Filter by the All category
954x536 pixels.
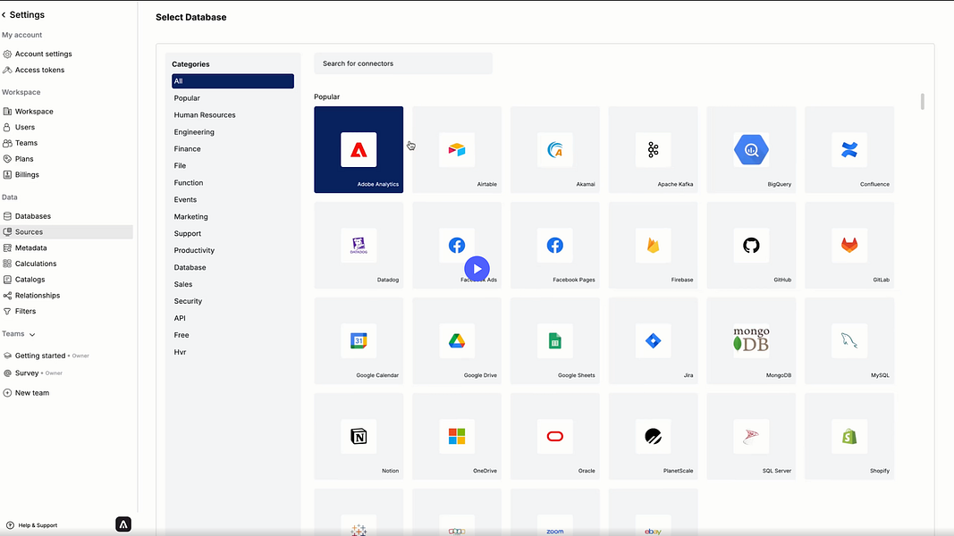232,80
